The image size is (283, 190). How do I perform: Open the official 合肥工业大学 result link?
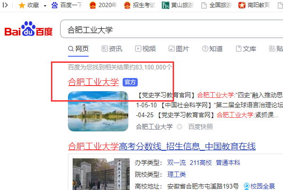pyautogui.click(x=93, y=82)
